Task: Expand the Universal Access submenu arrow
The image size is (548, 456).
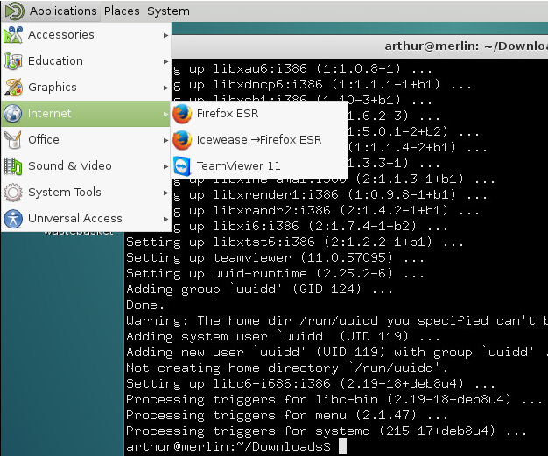Action: pyautogui.click(x=165, y=219)
